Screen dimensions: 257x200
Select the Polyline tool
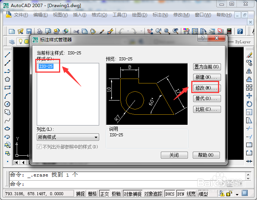coord(7,71)
